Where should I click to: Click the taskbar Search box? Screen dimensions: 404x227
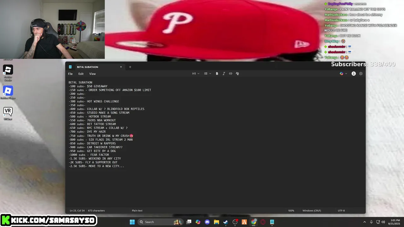(161, 222)
